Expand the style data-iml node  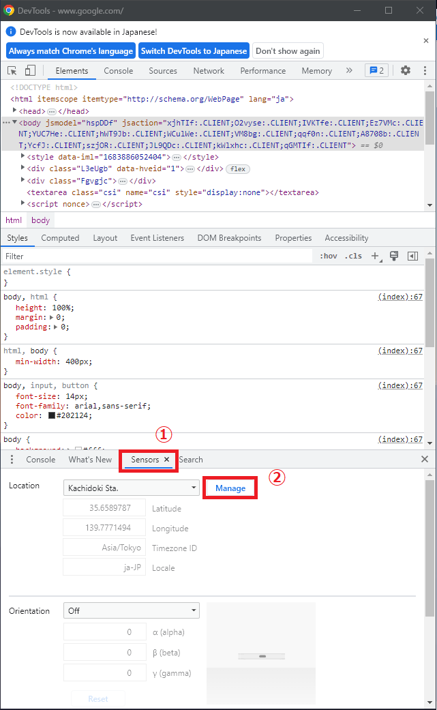[x=22, y=156]
